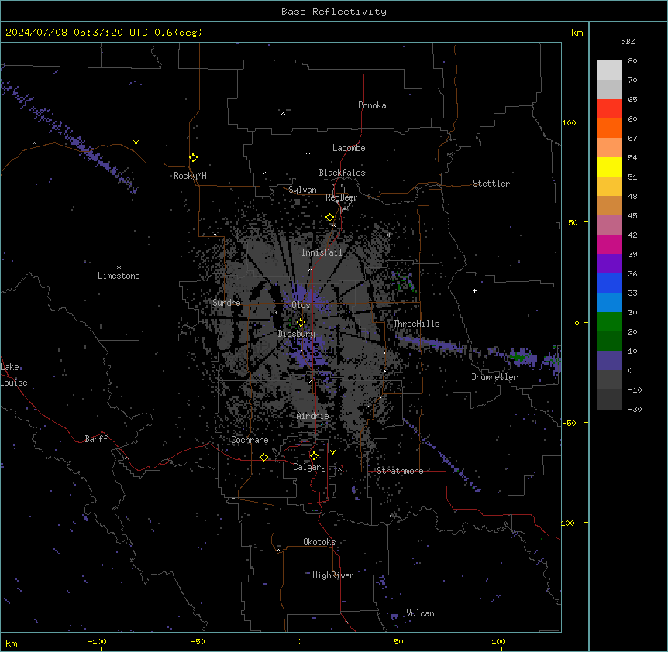Click the Ponoka city label
This screenshot has height=652, width=668.
(372, 105)
